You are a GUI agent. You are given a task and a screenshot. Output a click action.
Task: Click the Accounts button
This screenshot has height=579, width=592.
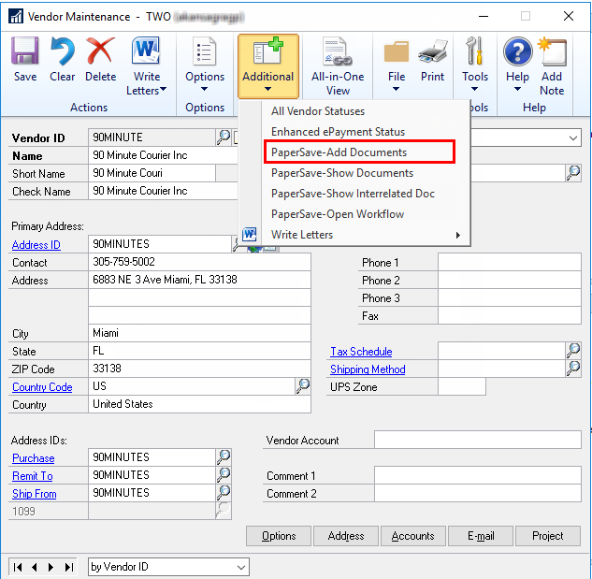point(412,536)
